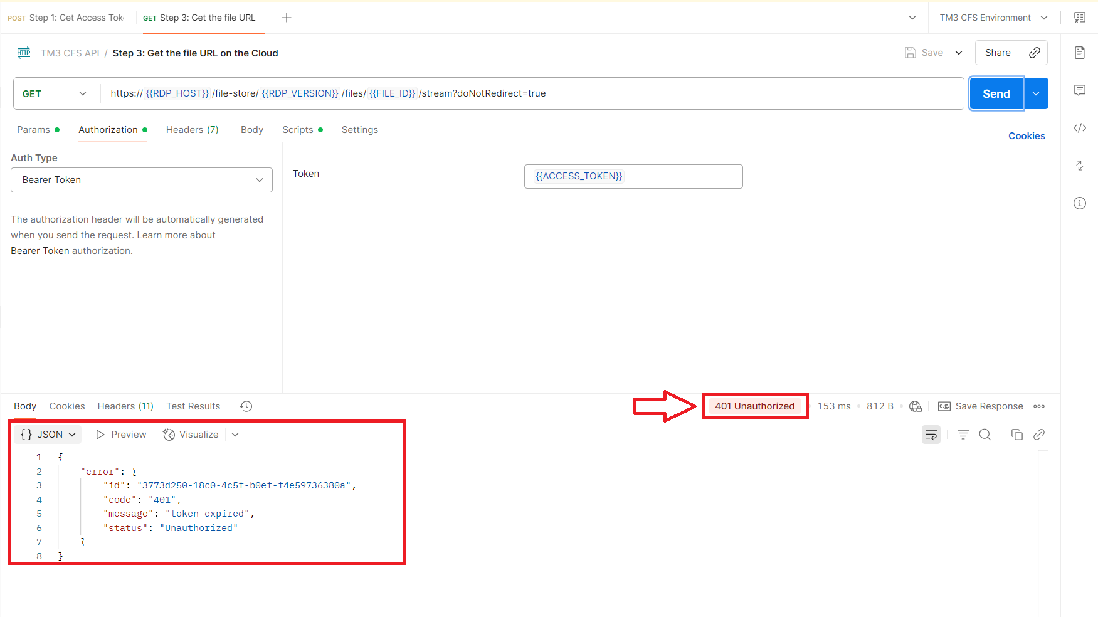Follow the Bearer Token help link
Image resolution: width=1098 pixels, height=617 pixels.
point(40,251)
